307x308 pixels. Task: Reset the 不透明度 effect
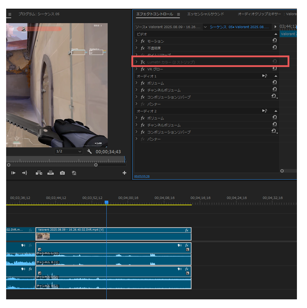tap(274, 48)
